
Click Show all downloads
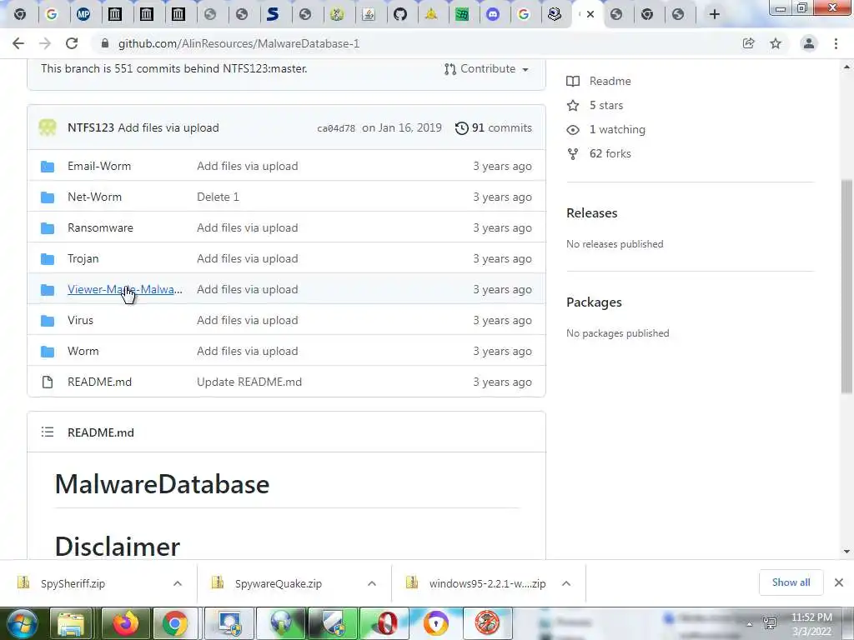pos(791,582)
